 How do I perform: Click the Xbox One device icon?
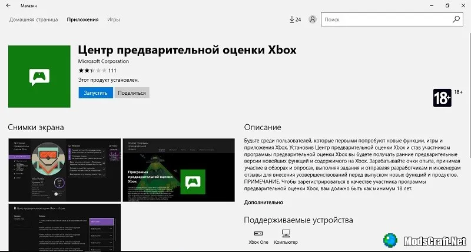pyautogui.click(x=258, y=233)
